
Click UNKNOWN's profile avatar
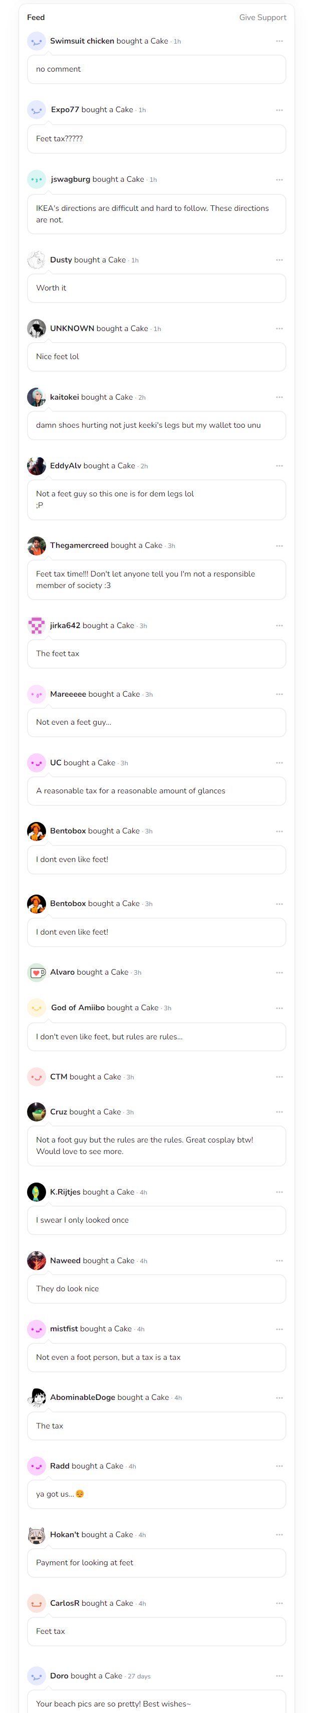pos(37,329)
